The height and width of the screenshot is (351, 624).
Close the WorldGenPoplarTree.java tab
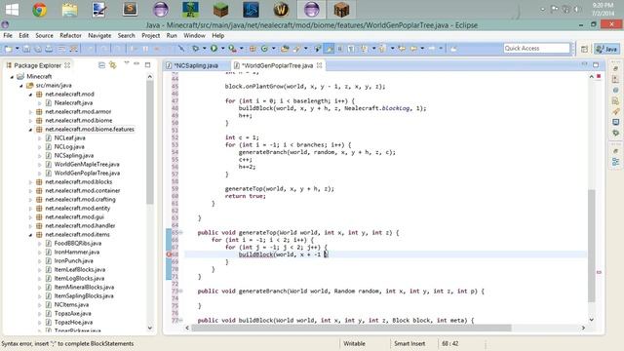point(319,65)
